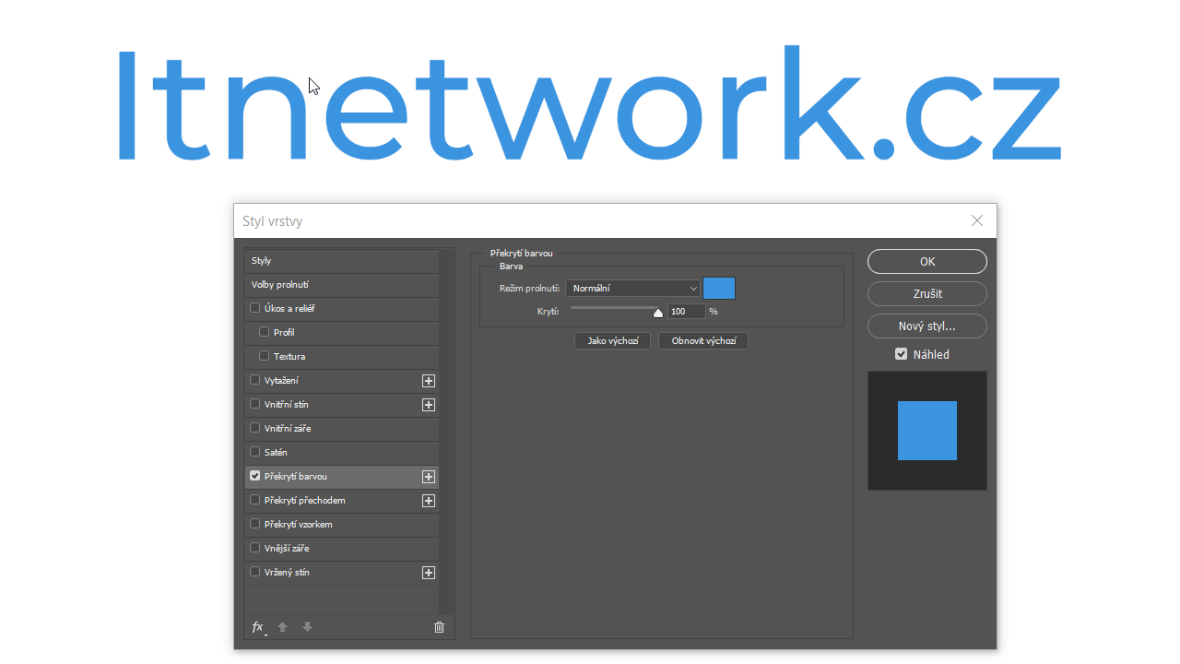The image size is (1180, 664).
Task: Click the Krytí percentage input field
Action: (687, 312)
